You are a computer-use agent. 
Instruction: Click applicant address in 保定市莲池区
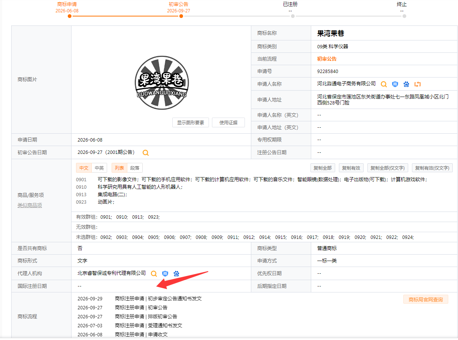pos(383,100)
